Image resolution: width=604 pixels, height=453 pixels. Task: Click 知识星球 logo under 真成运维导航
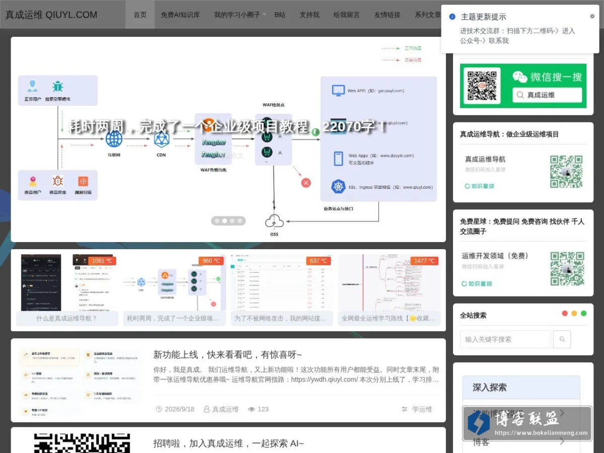click(x=480, y=186)
